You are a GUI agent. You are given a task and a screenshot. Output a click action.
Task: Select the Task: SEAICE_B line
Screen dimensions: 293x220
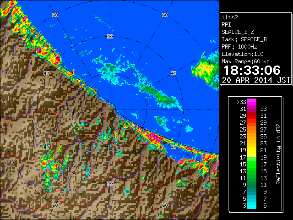pos(244,39)
